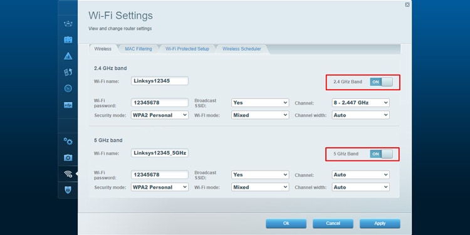Open Media Prioritization arrows icon in sidebar
Image resolution: width=470 pixels, height=235 pixels.
[x=68, y=72]
